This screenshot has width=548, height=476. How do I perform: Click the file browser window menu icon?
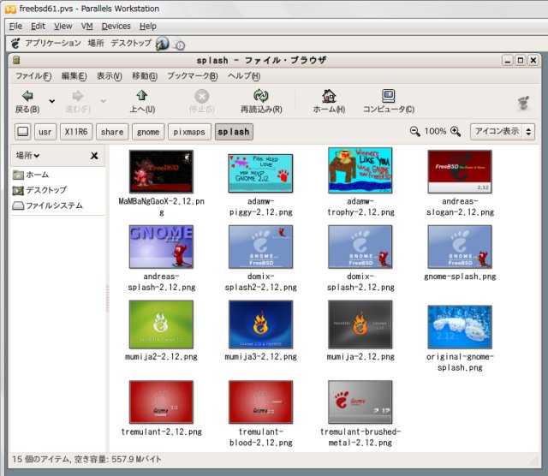click(x=16, y=60)
